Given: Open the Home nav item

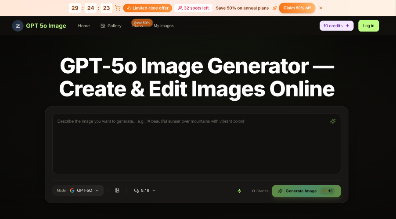Looking at the screenshot, I should [84, 26].
